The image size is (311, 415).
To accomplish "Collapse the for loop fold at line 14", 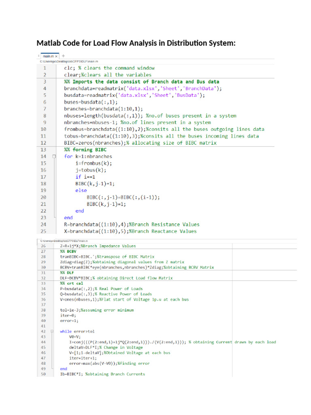I will [x=54, y=156].
